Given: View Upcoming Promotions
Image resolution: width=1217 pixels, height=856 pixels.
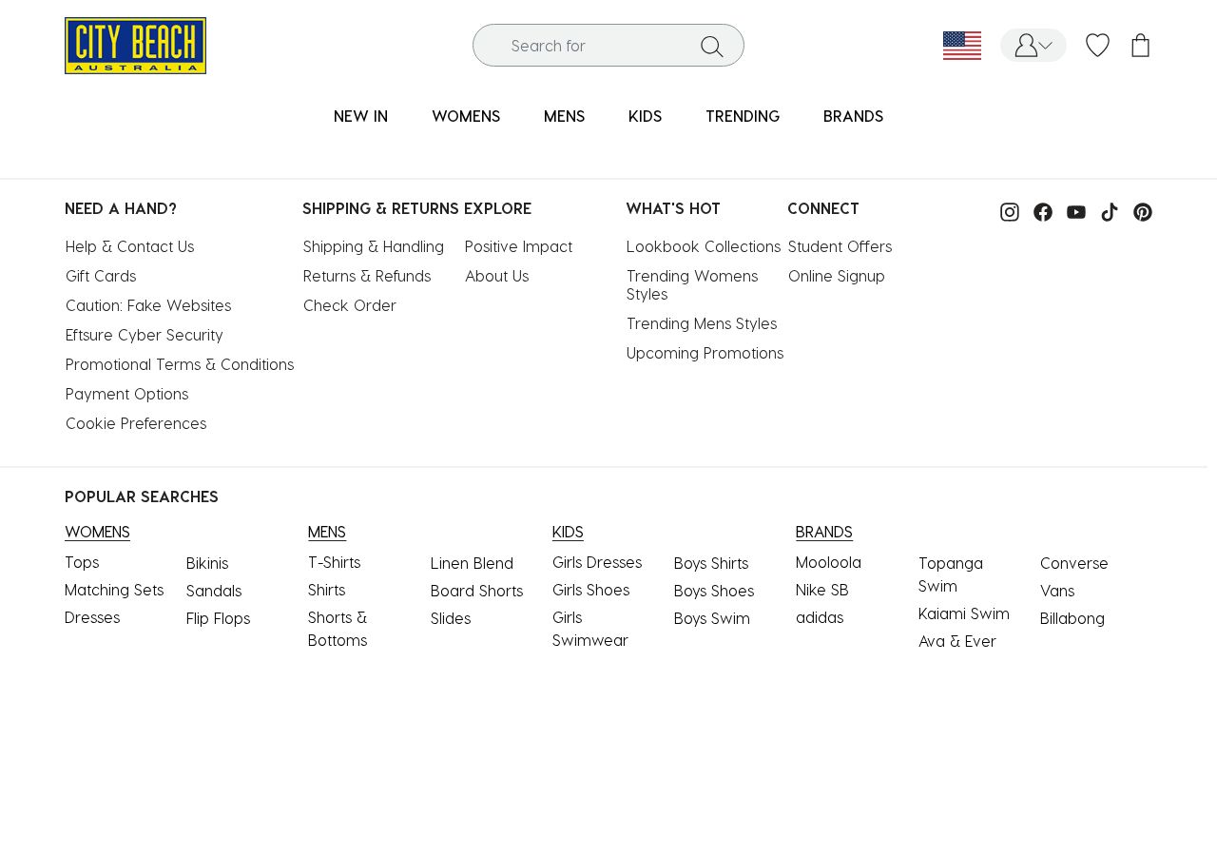Looking at the screenshot, I should pos(705,353).
